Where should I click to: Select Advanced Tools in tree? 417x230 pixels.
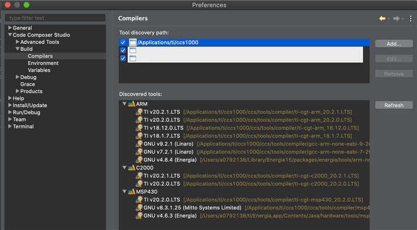pos(40,42)
